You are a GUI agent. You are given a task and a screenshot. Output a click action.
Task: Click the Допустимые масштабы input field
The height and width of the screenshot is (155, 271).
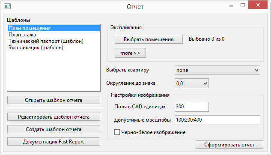pyautogui.click(x=217, y=120)
